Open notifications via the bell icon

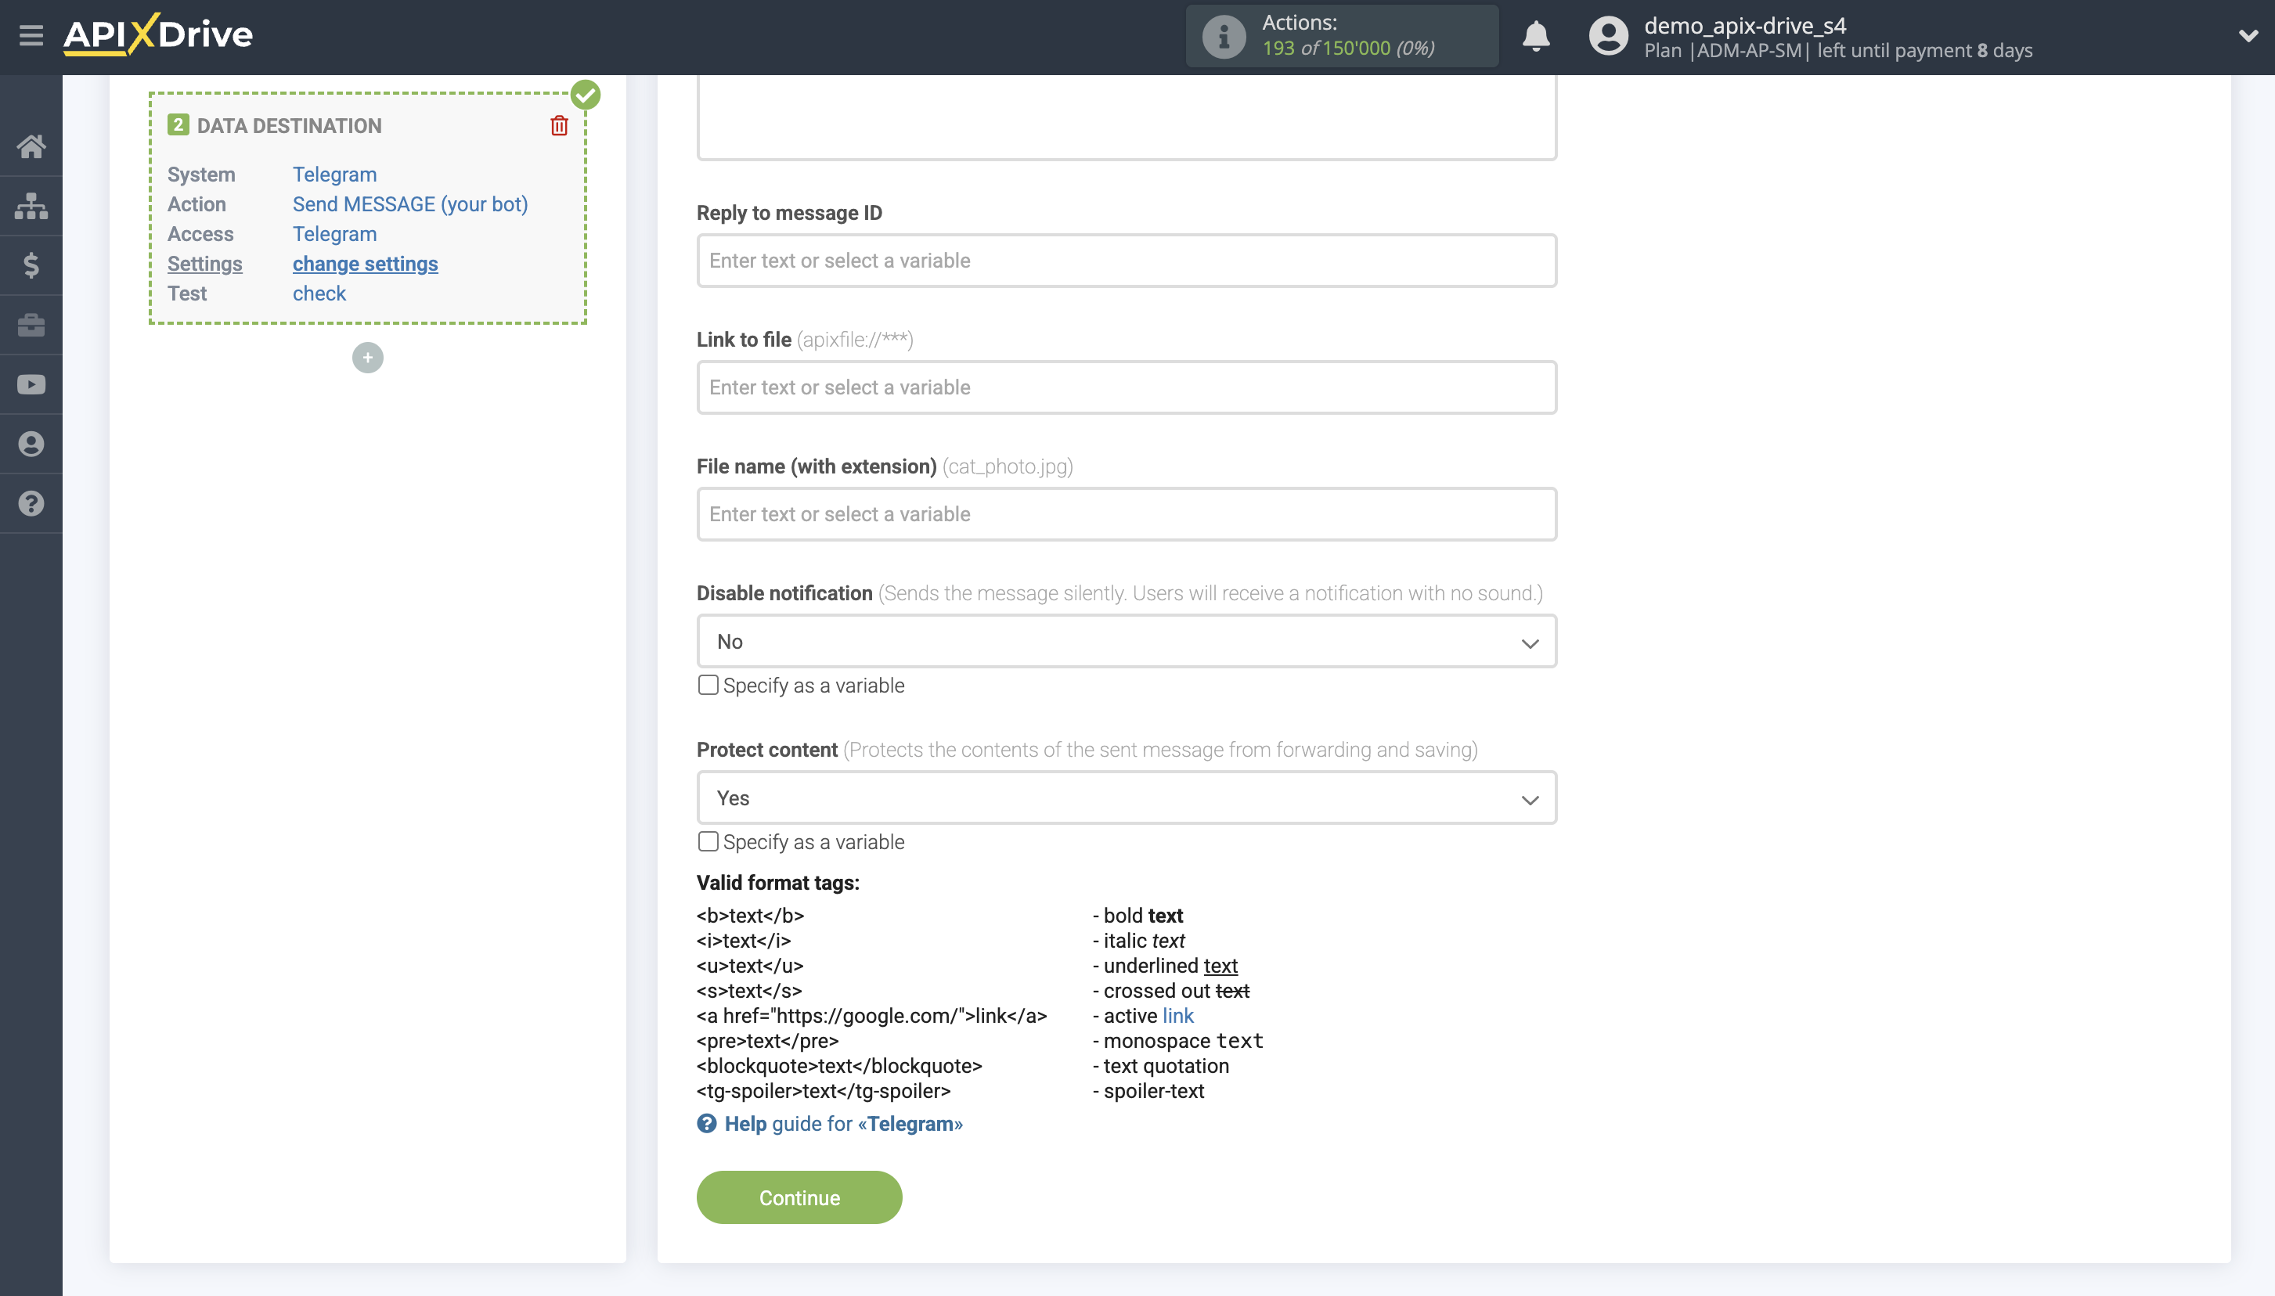coord(1536,37)
